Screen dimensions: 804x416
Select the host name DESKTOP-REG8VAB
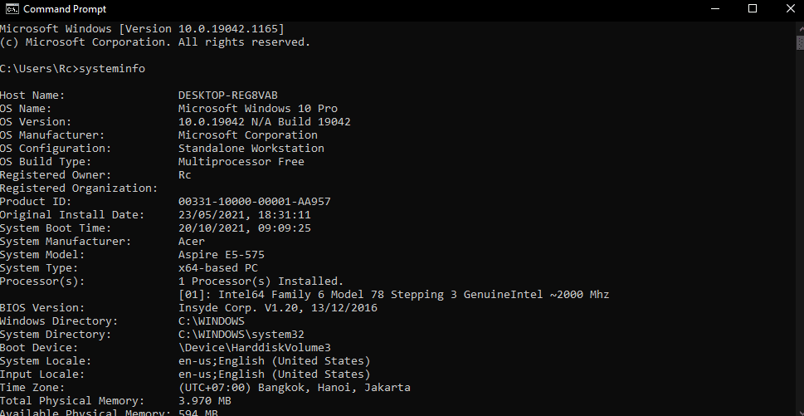click(228, 95)
